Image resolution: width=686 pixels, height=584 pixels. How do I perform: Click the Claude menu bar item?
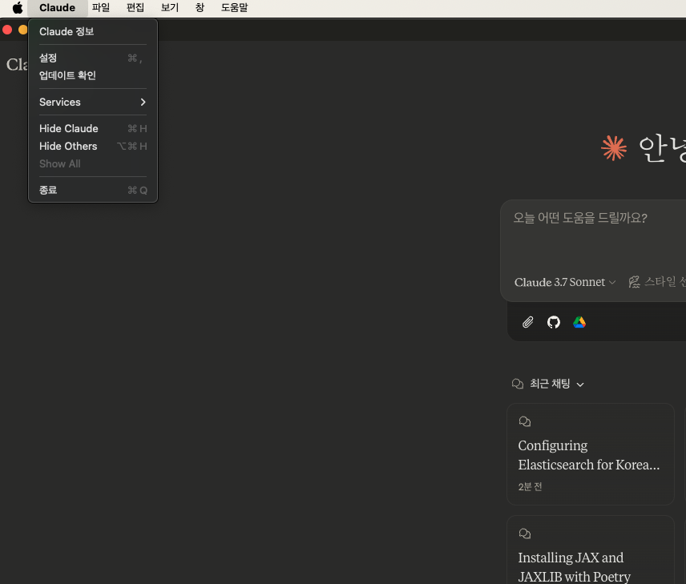58,8
